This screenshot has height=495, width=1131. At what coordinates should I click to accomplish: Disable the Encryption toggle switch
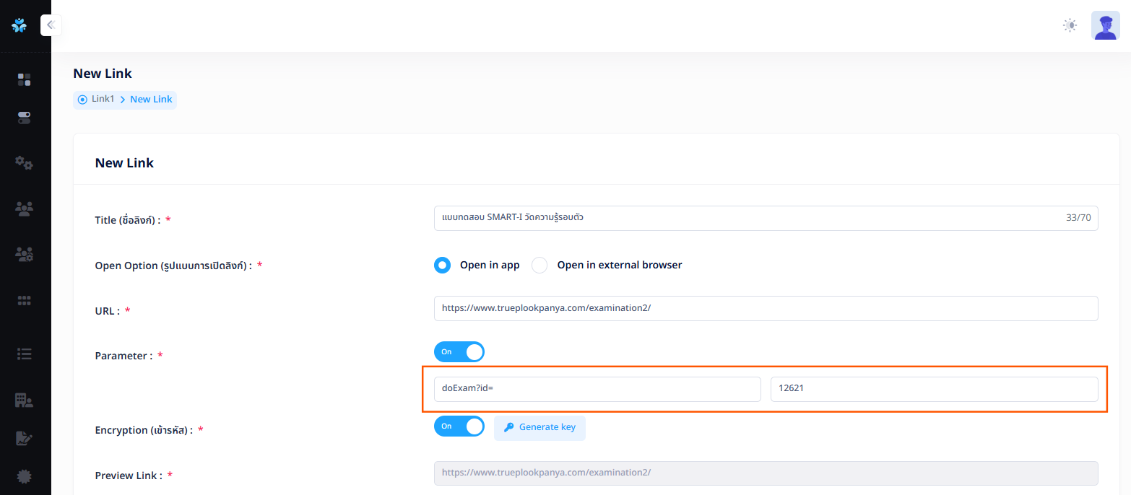click(x=459, y=426)
